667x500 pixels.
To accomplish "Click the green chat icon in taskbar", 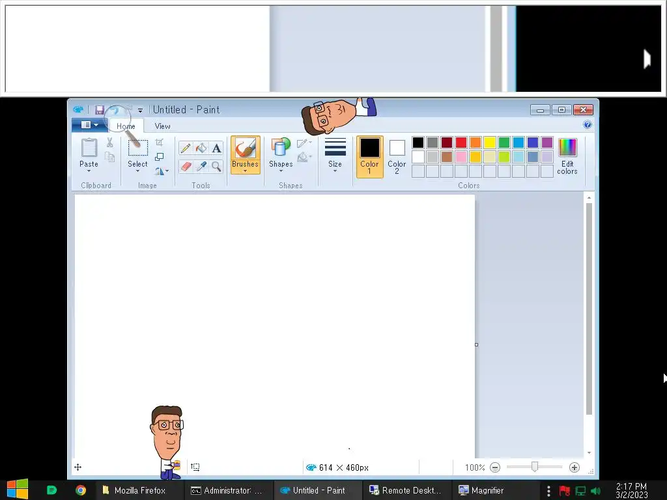I will [51, 490].
